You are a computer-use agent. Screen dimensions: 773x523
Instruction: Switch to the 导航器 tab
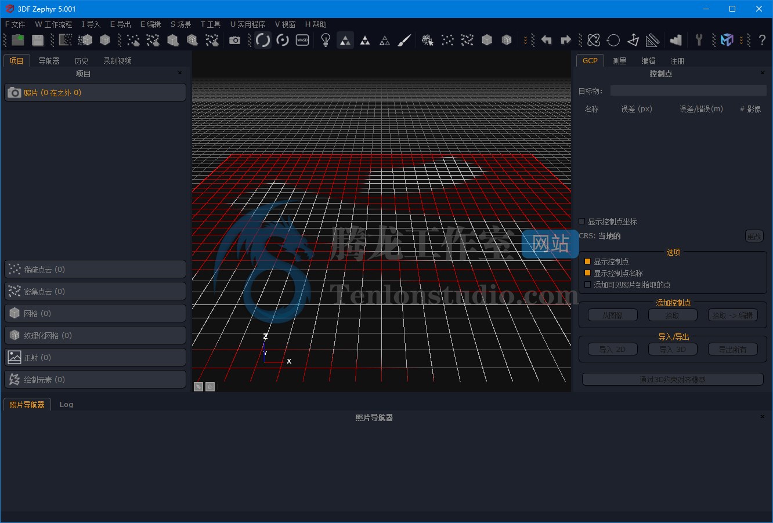point(49,61)
